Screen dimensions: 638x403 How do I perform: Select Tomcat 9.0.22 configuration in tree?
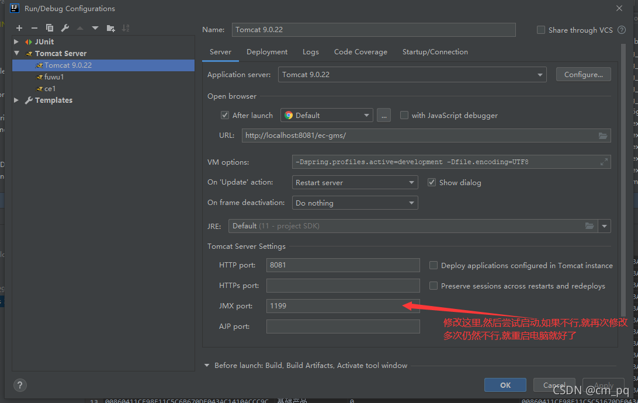(103, 65)
